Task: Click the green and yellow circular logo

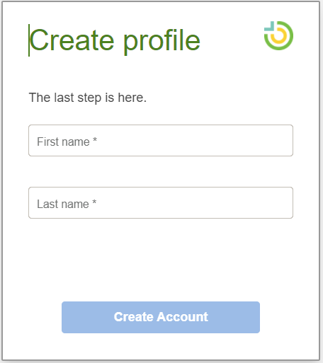Action: [x=278, y=35]
